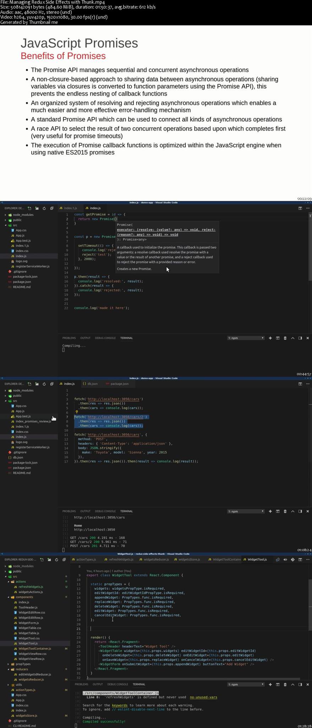This screenshot has height=728, width=312.
Task: Maximize the panel in Promise-code window
Action: [x=292, y=338]
